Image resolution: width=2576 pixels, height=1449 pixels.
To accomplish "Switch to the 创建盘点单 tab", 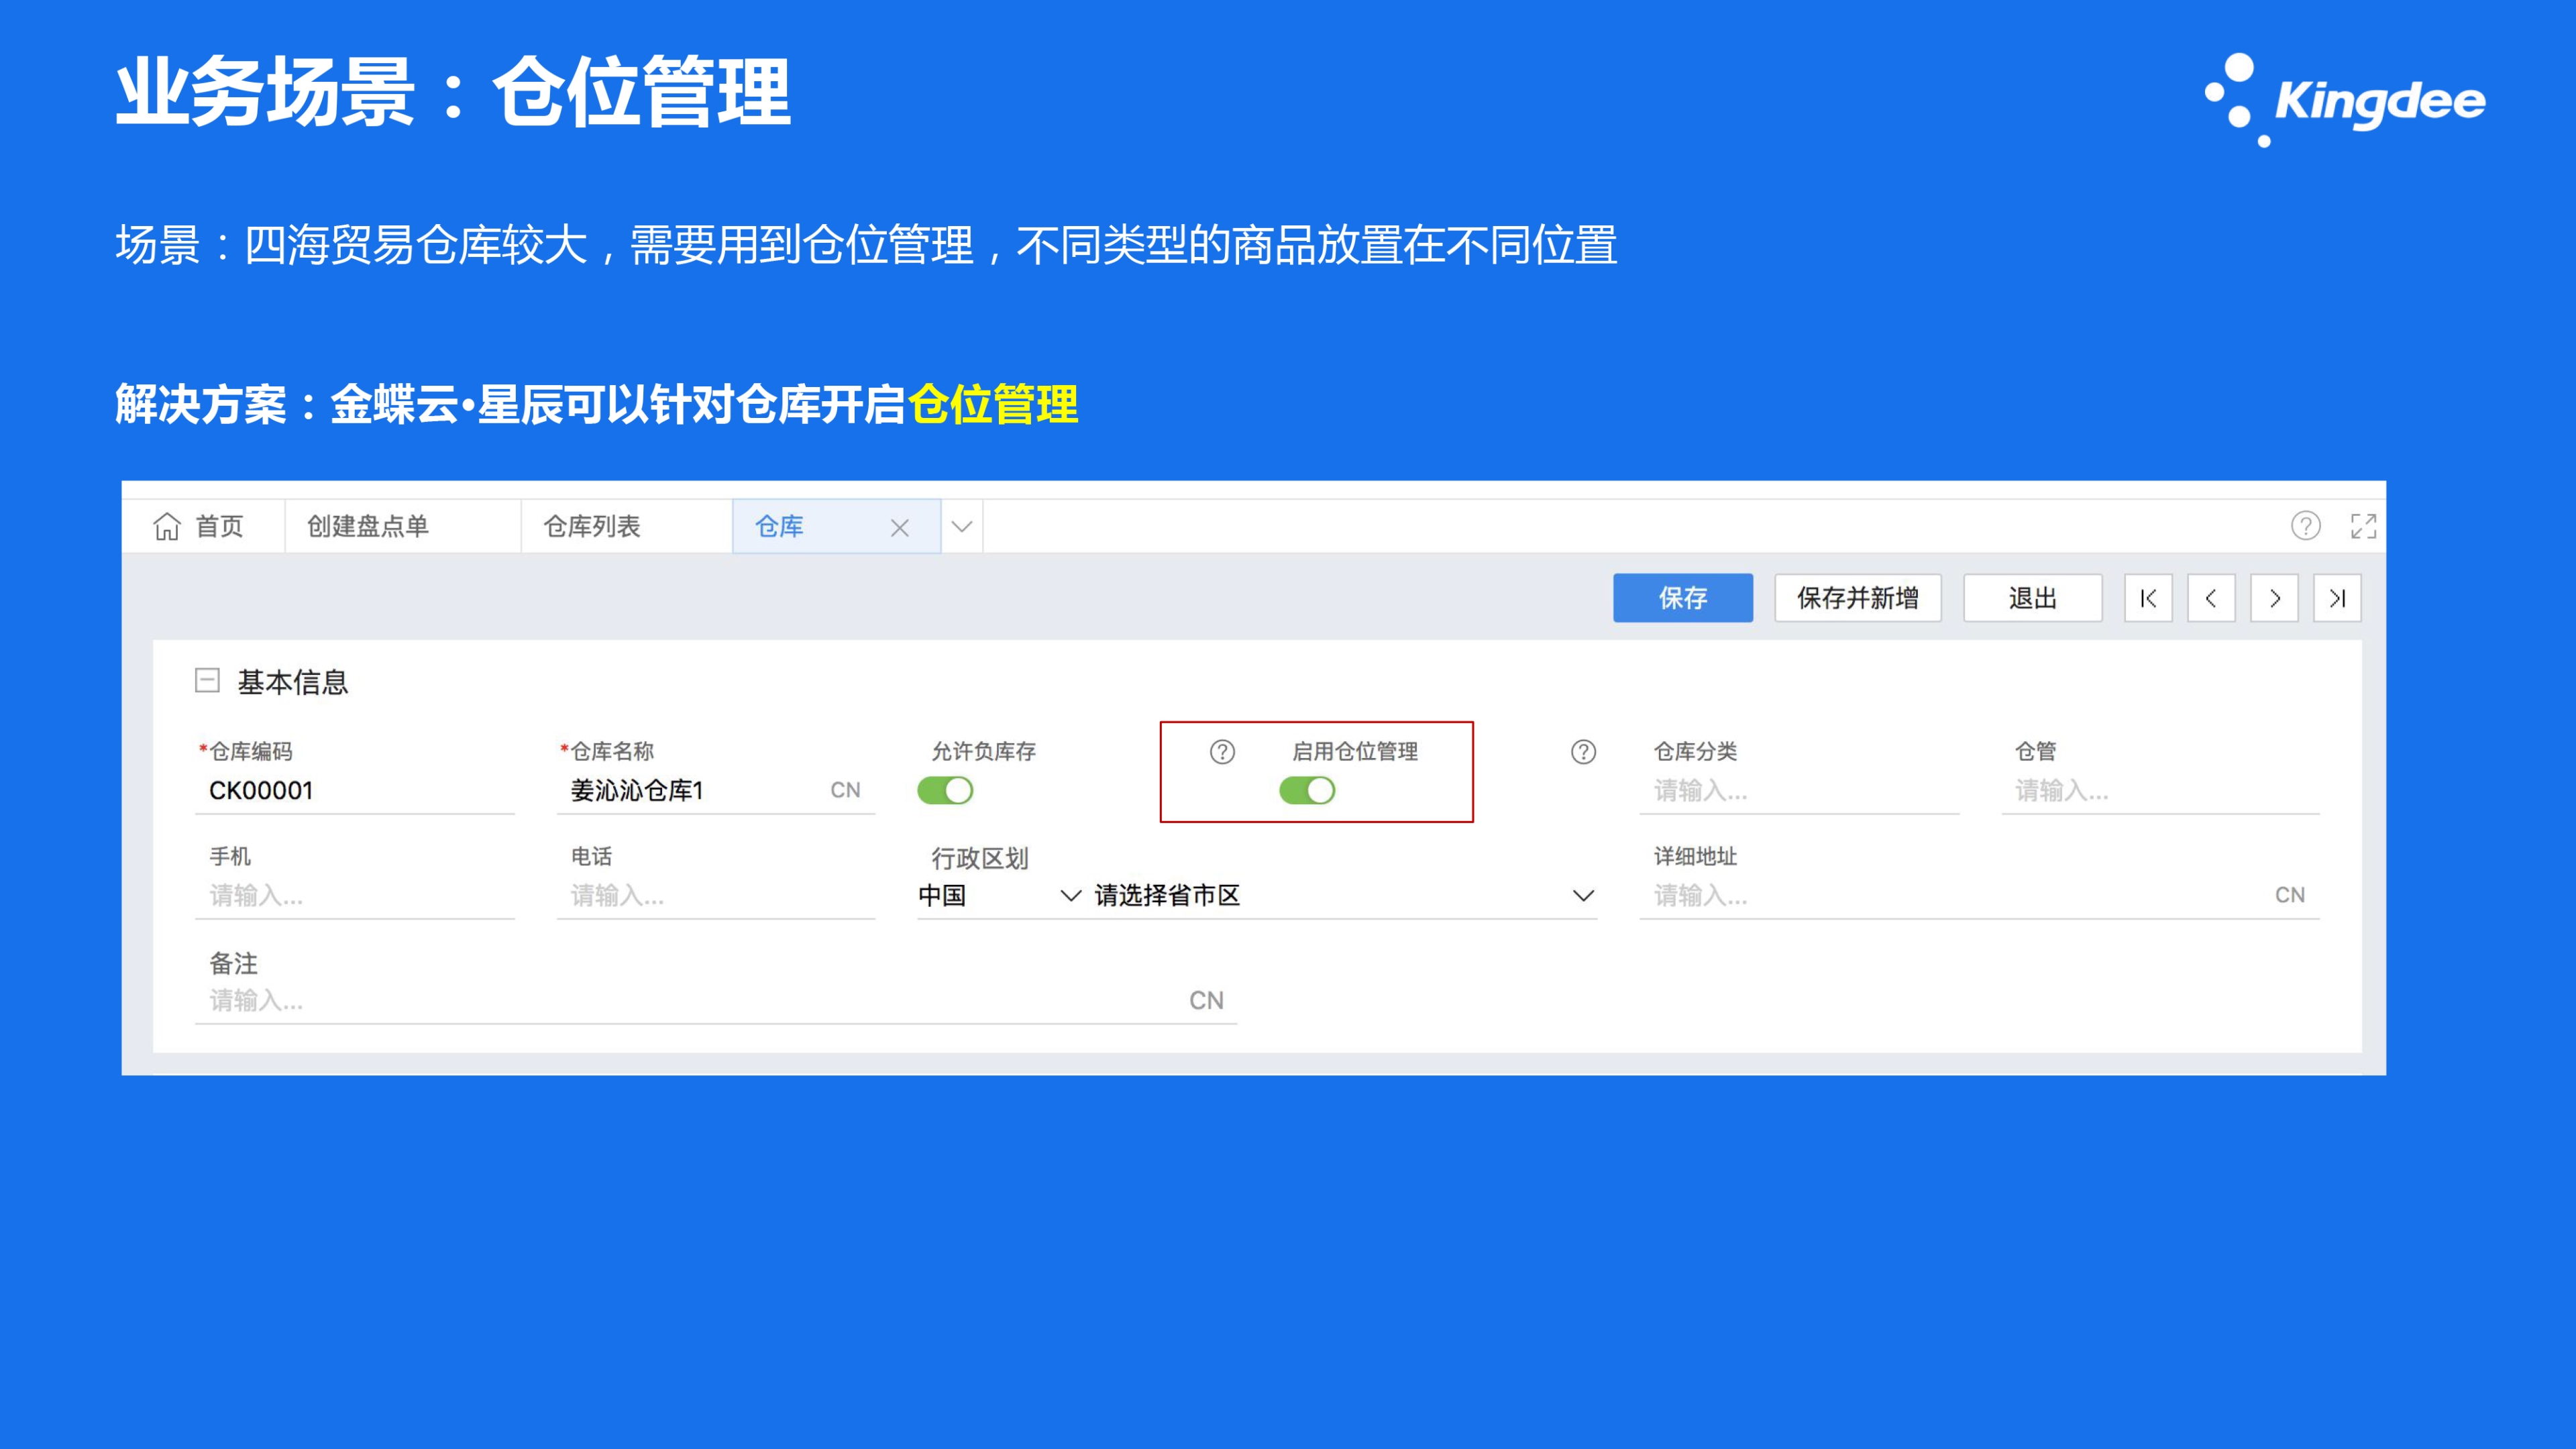I will [x=368, y=526].
